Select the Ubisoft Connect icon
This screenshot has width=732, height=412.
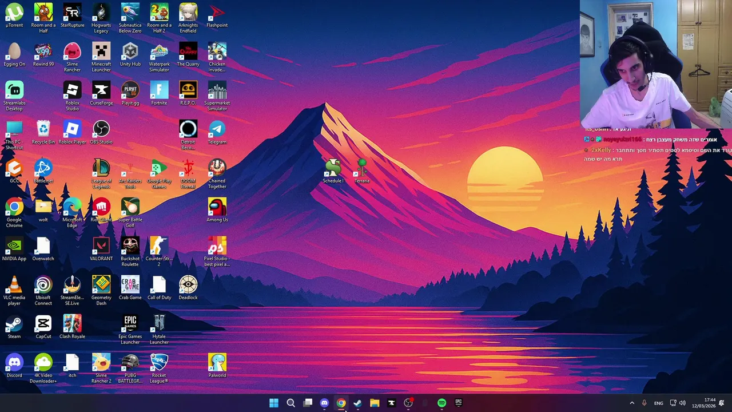click(x=43, y=291)
